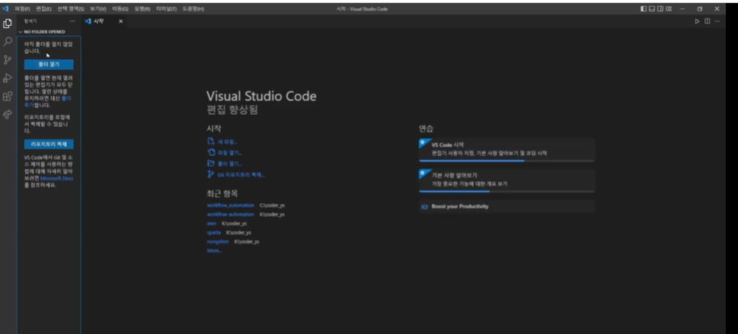Open the 실행(R) menu
738x334 pixels.
[142, 9]
